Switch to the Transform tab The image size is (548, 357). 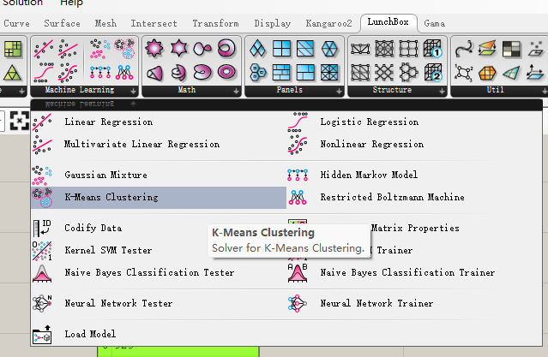pyautogui.click(x=215, y=23)
